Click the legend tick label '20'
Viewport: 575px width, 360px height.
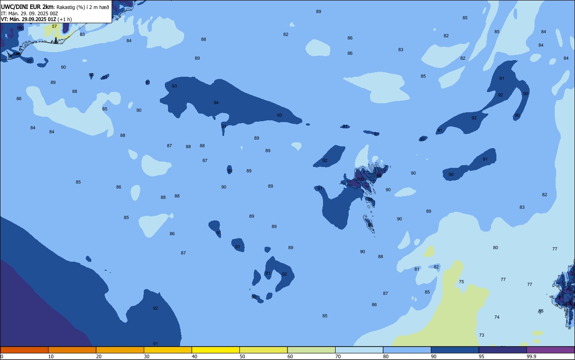(99, 356)
